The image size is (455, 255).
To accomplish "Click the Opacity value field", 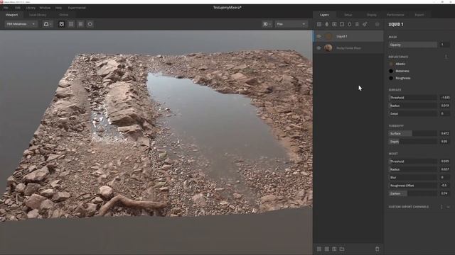I will pos(445,45).
